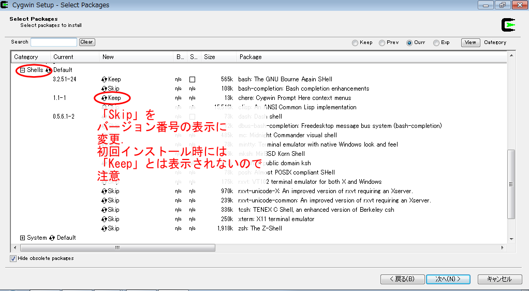Collapse the Shells category tree

[23, 70]
